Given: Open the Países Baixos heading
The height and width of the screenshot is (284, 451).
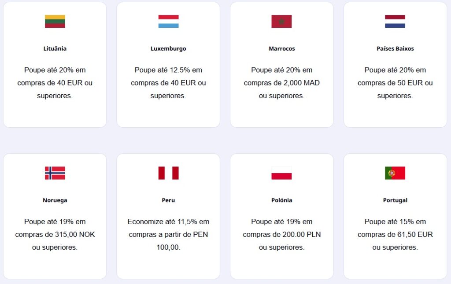Looking at the screenshot, I should 395,48.
